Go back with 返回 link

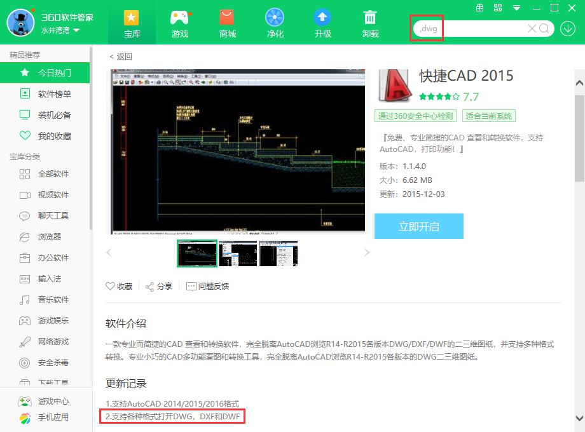(121, 57)
